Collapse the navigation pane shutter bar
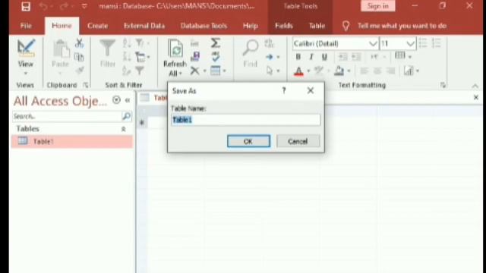This screenshot has height=273, width=486. (x=128, y=100)
